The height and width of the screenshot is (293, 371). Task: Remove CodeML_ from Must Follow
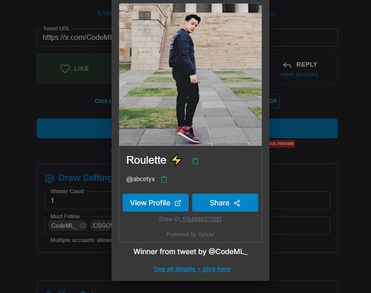pyautogui.click(x=82, y=225)
